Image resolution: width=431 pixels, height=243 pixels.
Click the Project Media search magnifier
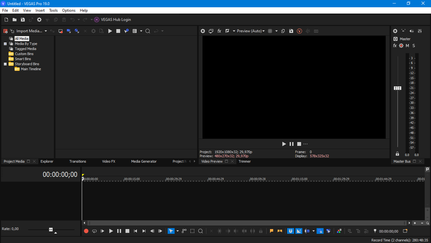[x=148, y=31]
